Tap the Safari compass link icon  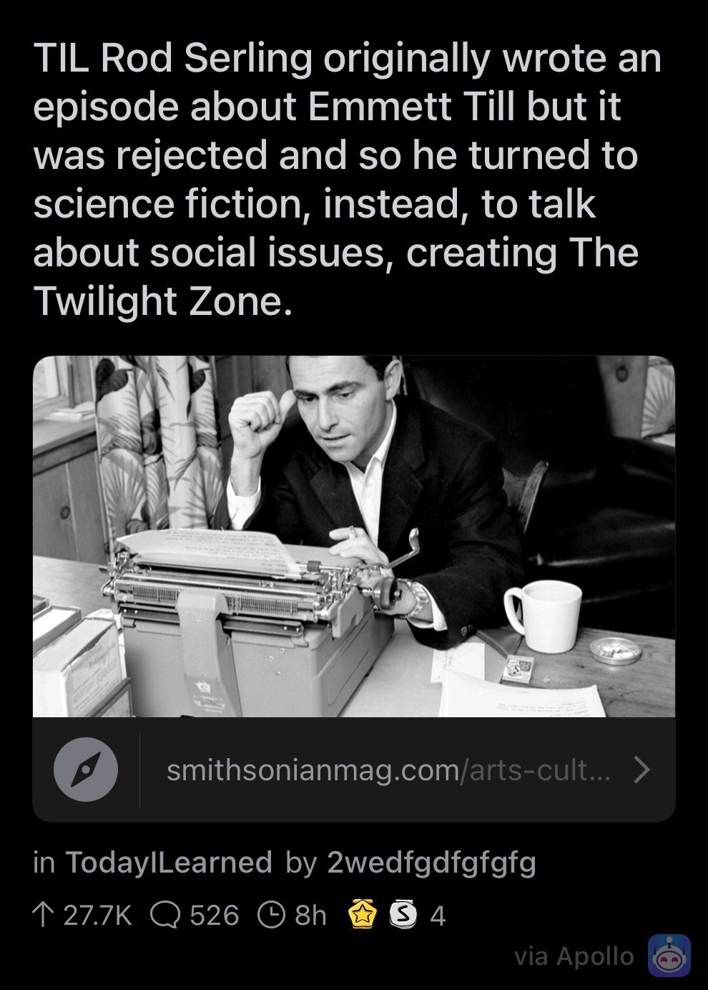click(86, 770)
